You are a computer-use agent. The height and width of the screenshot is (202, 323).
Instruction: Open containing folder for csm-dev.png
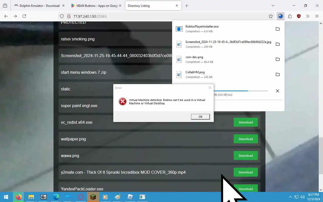click(x=278, y=59)
